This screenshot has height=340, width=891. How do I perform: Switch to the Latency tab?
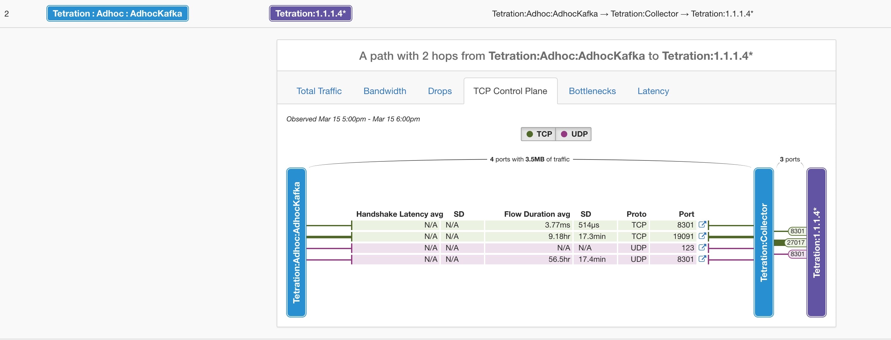pos(653,91)
